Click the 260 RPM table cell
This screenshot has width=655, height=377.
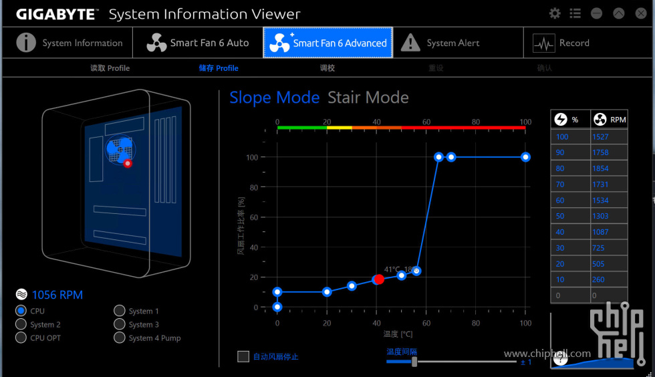click(609, 279)
